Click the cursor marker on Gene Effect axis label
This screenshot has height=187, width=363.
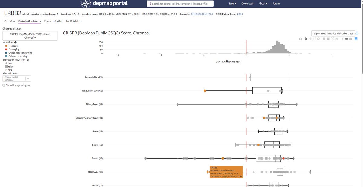tap(227, 62)
